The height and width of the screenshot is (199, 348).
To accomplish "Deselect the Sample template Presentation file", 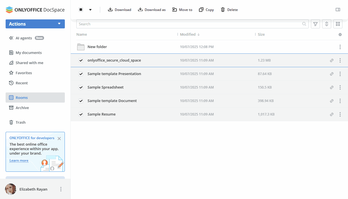I will (x=81, y=74).
